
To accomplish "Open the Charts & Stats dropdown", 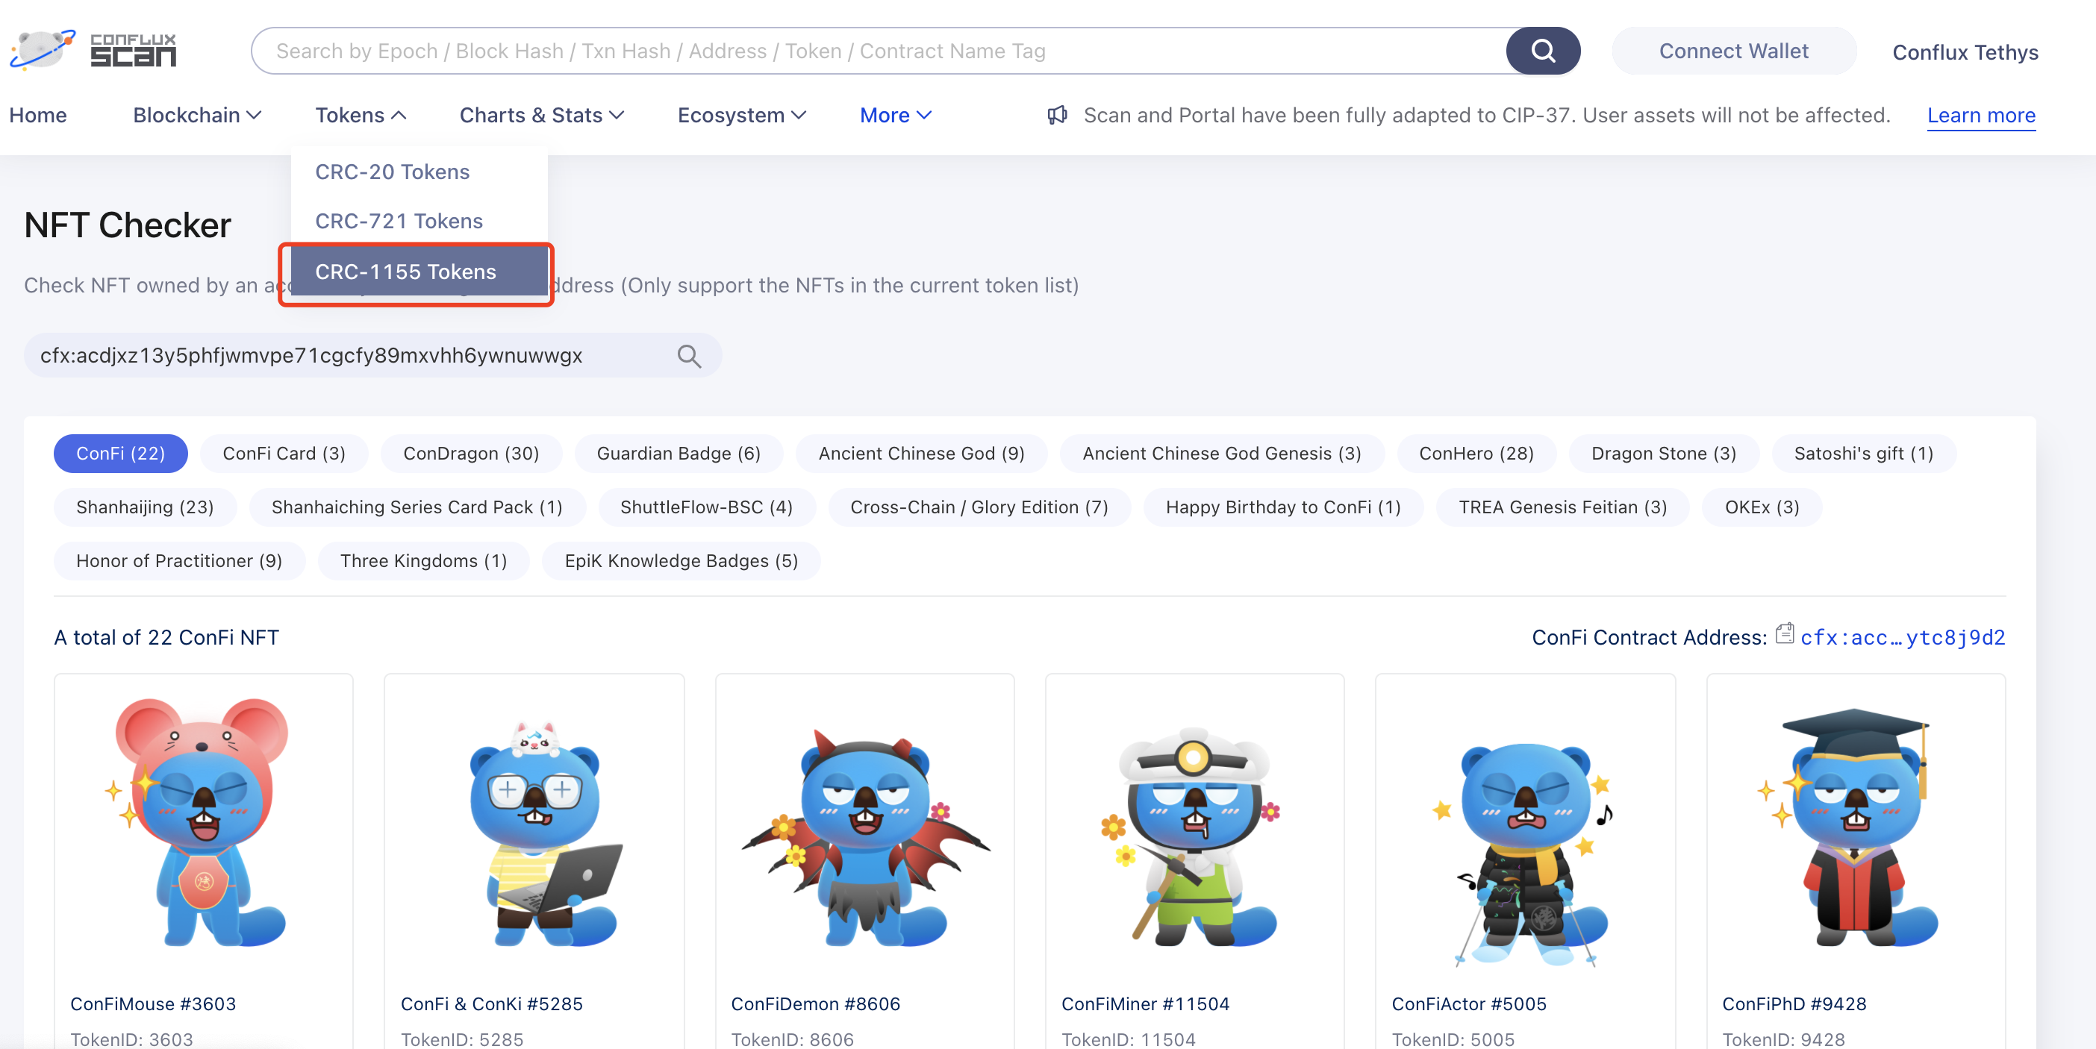I will (542, 115).
